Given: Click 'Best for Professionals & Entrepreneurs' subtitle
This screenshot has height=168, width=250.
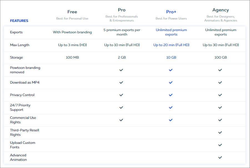Looking at the screenshot, I should click(122, 18).
